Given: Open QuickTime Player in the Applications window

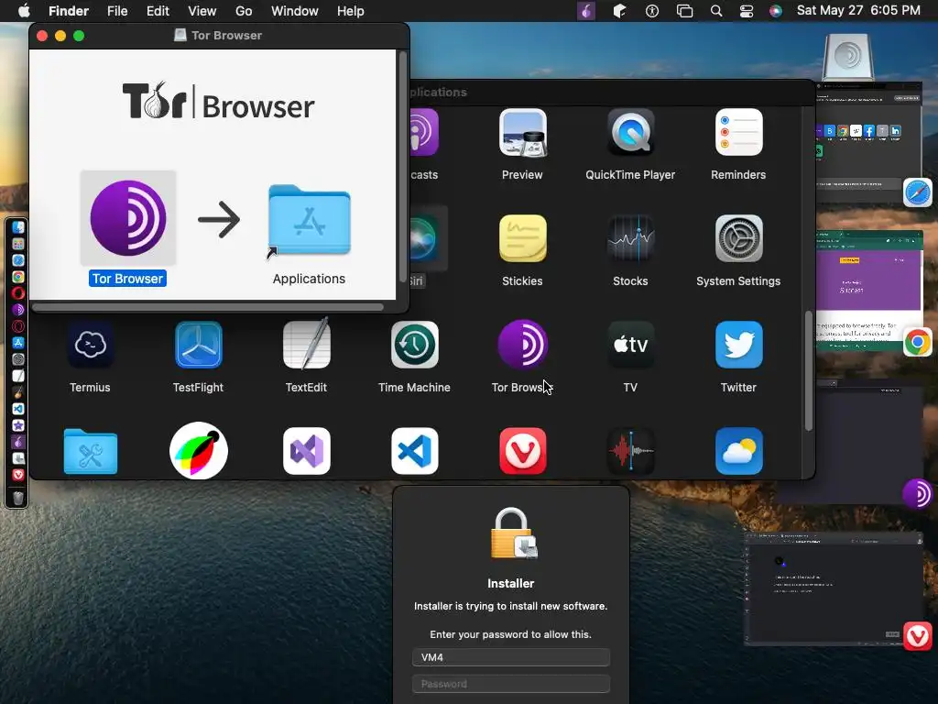Looking at the screenshot, I should [x=630, y=133].
